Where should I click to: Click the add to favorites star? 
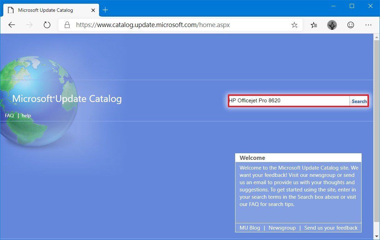click(294, 25)
